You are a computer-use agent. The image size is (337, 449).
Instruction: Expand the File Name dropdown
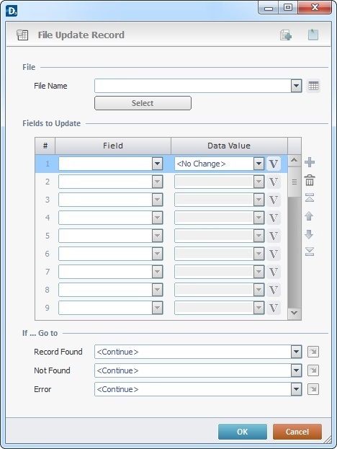click(x=297, y=86)
